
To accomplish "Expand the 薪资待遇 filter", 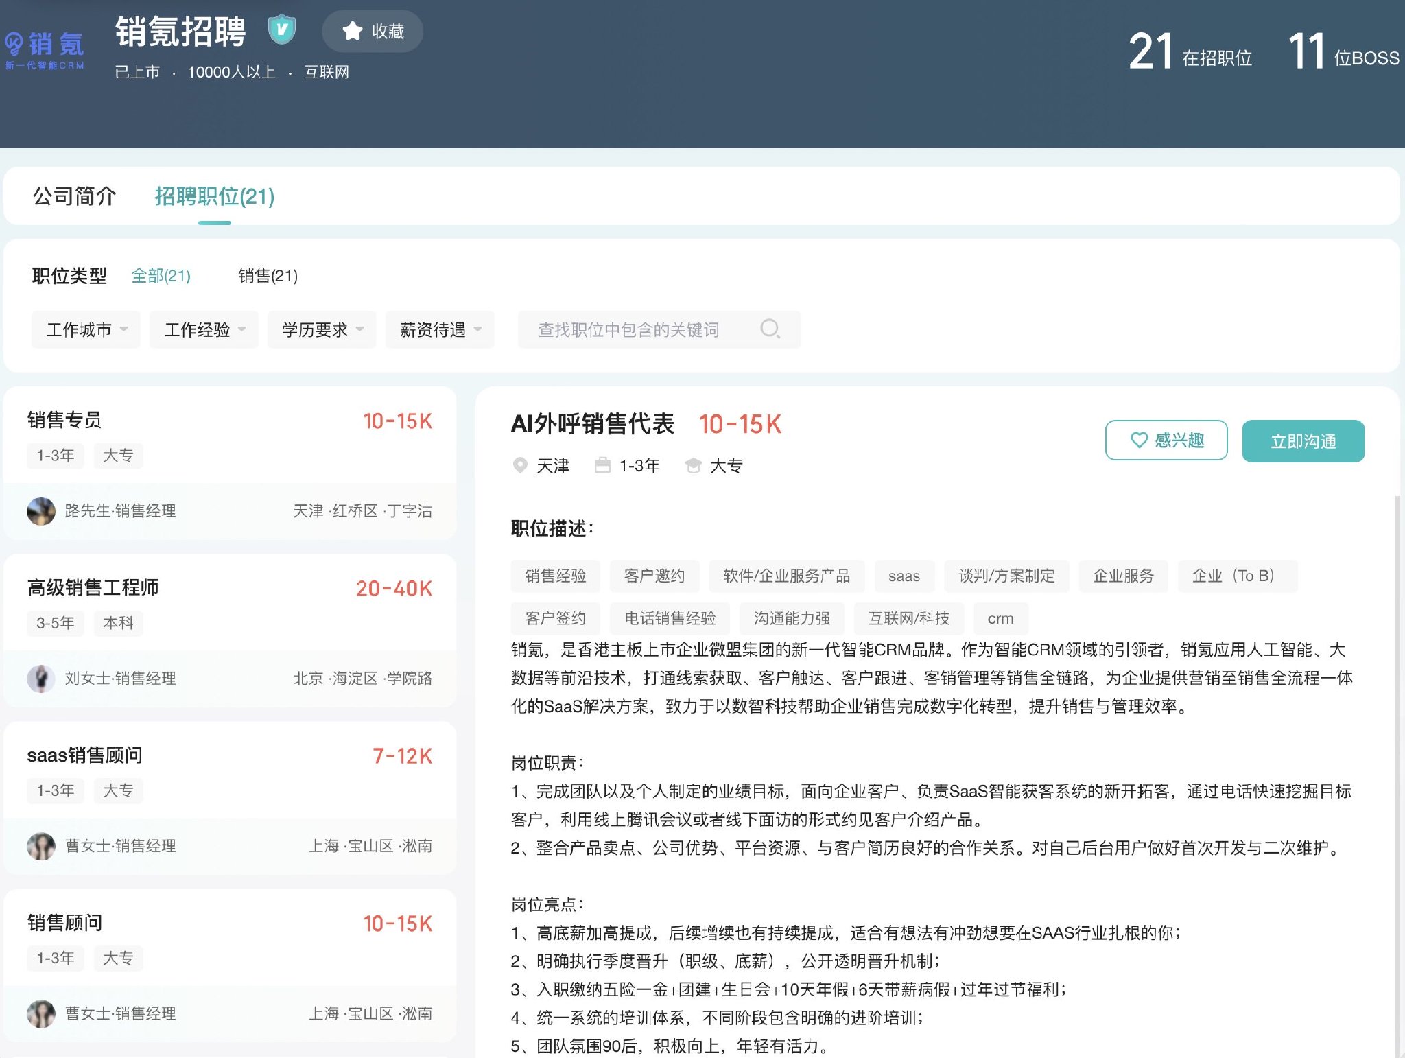I will (440, 330).
